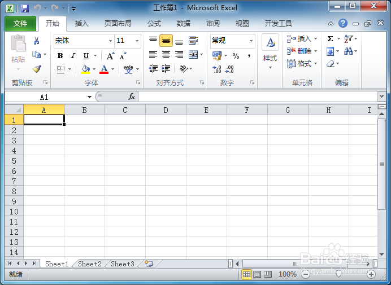Toggle underline formatting
The height and width of the screenshot is (285, 391).
coord(86,56)
